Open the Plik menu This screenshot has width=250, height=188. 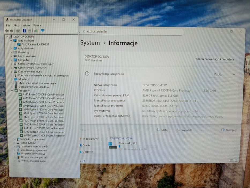tap(8, 26)
